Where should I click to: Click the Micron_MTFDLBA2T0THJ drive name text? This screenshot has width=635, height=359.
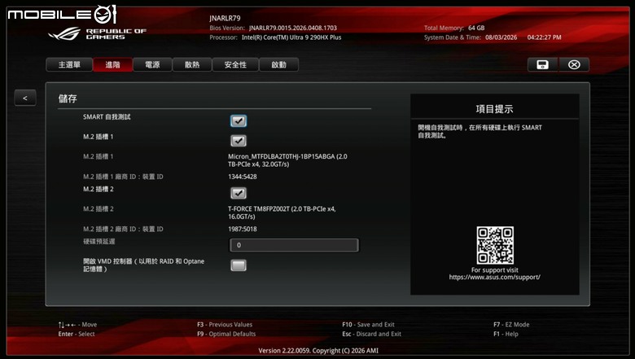[x=287, y=160]
